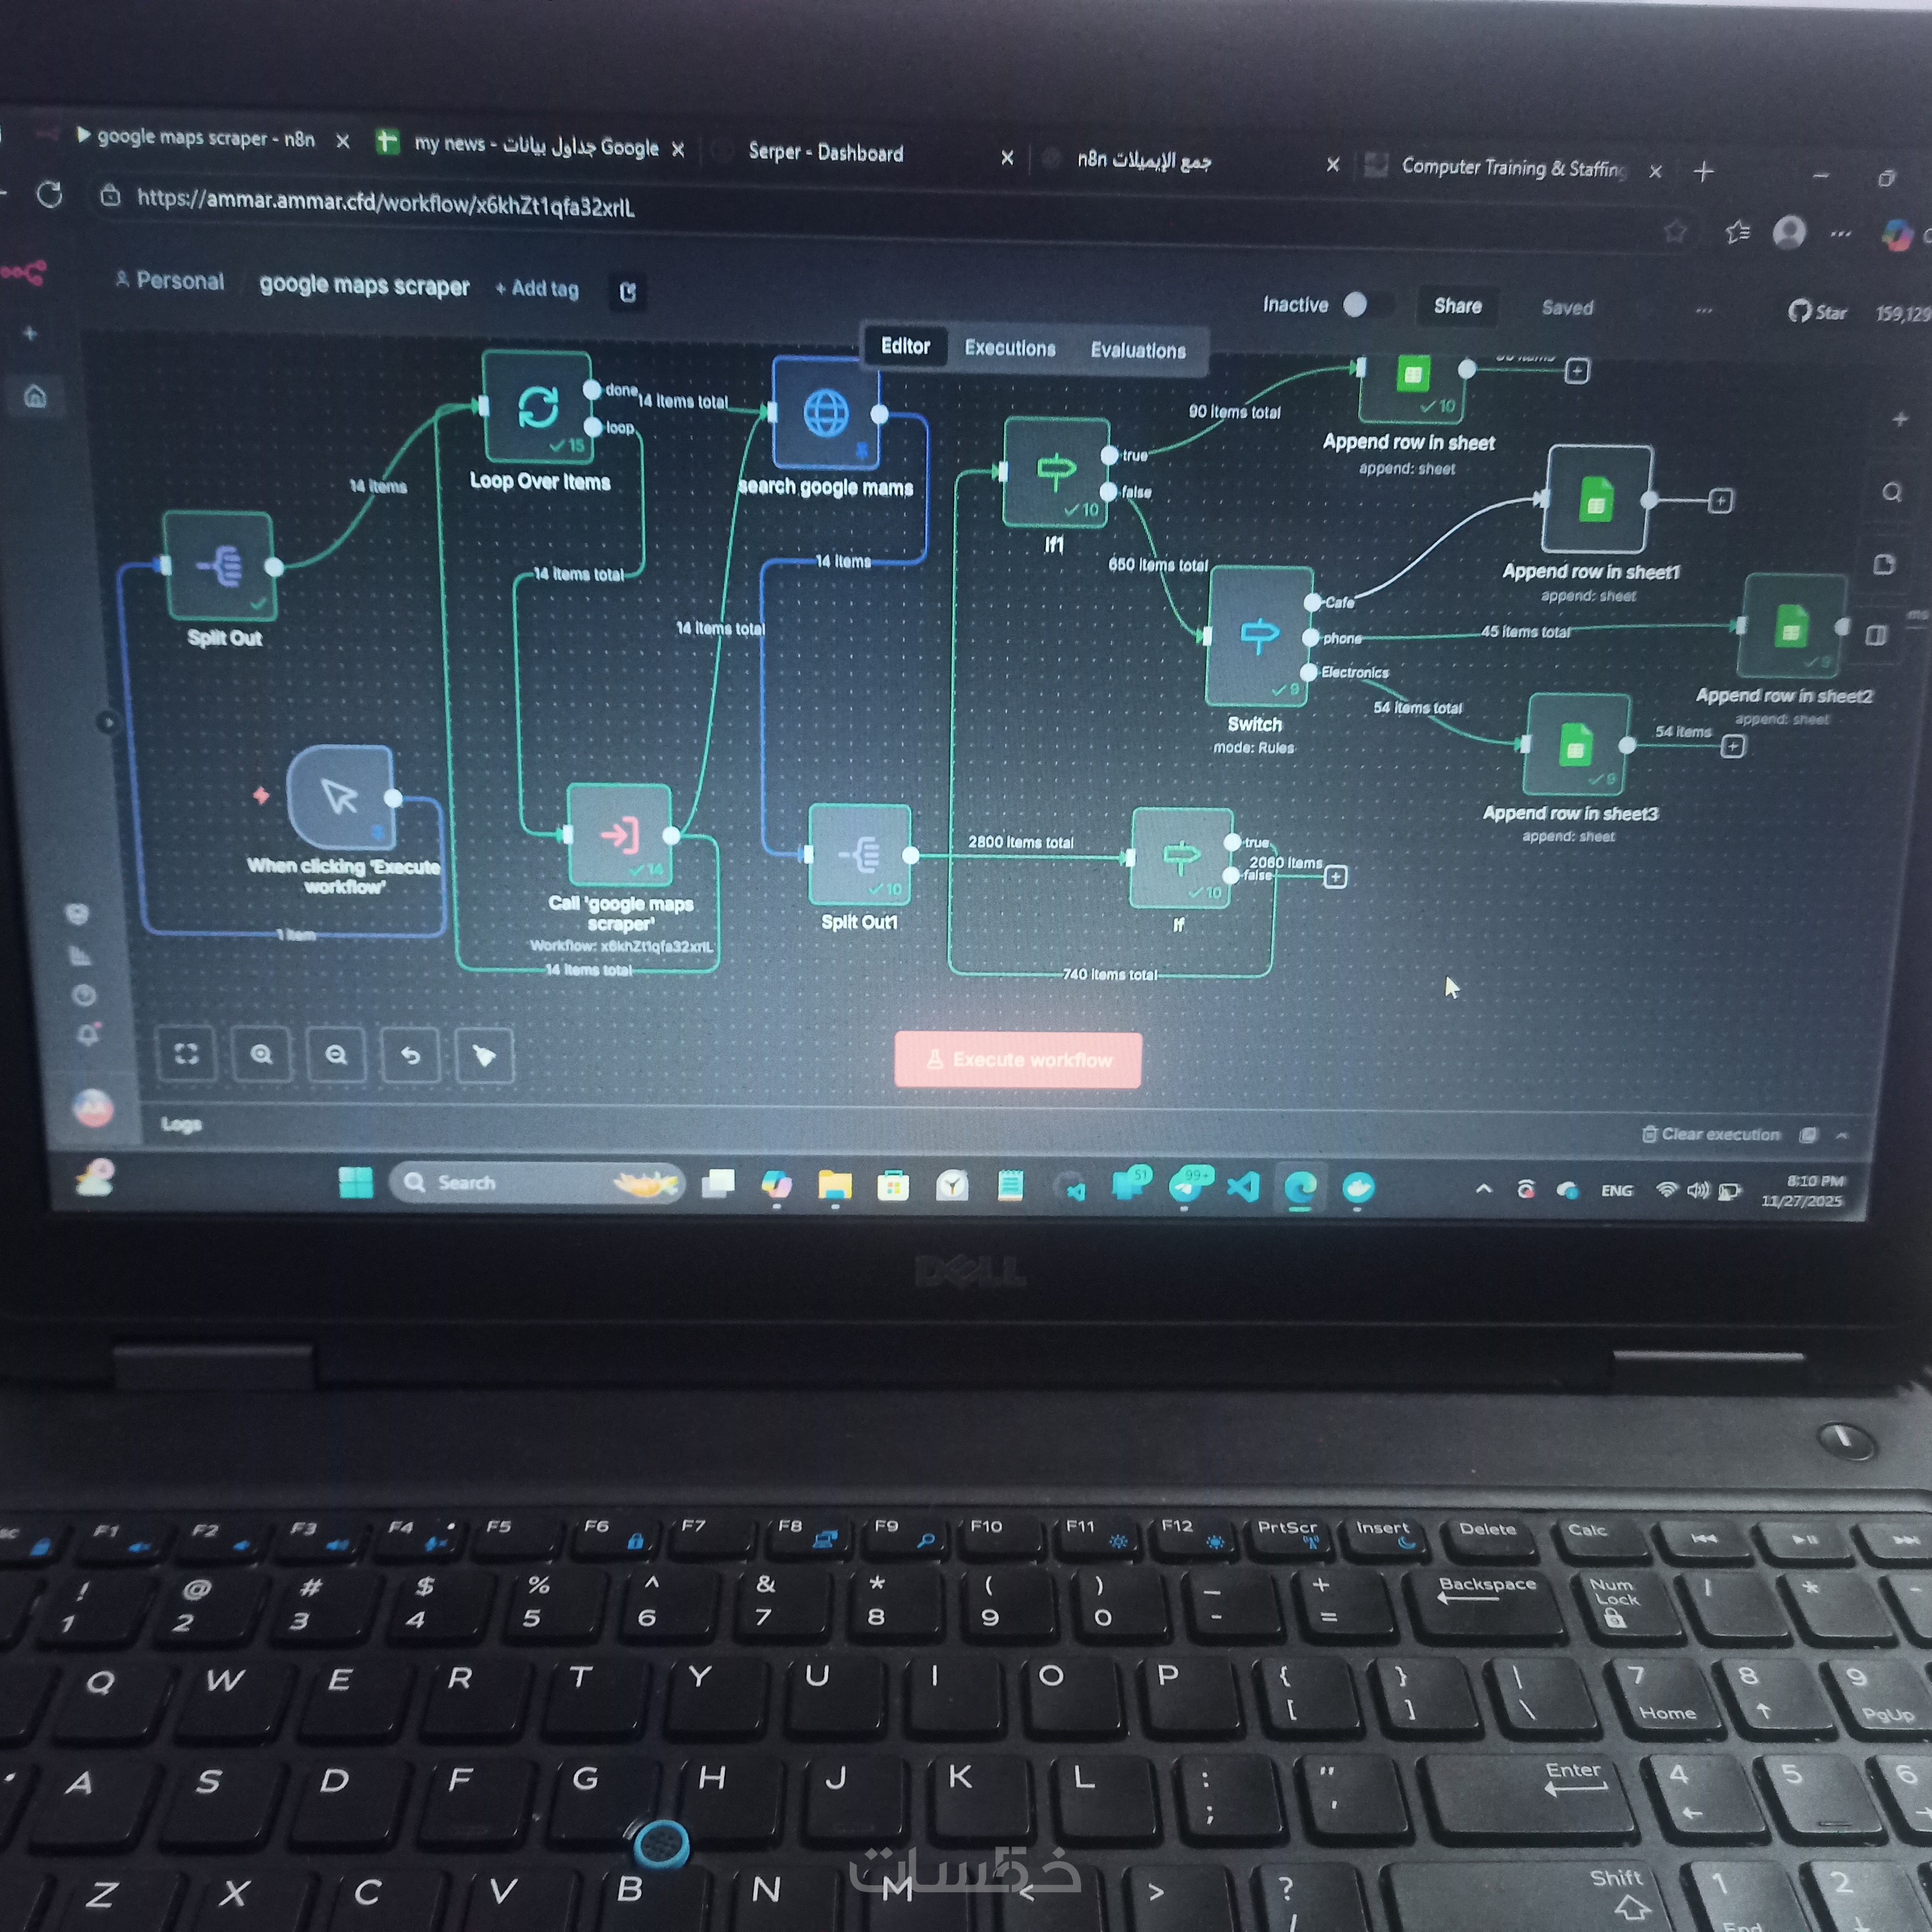Switch to the Executions tab
Image resolution: width=1932 pixels, height=1932 pixels.
pyautogui.click(x=1010, y=348)
